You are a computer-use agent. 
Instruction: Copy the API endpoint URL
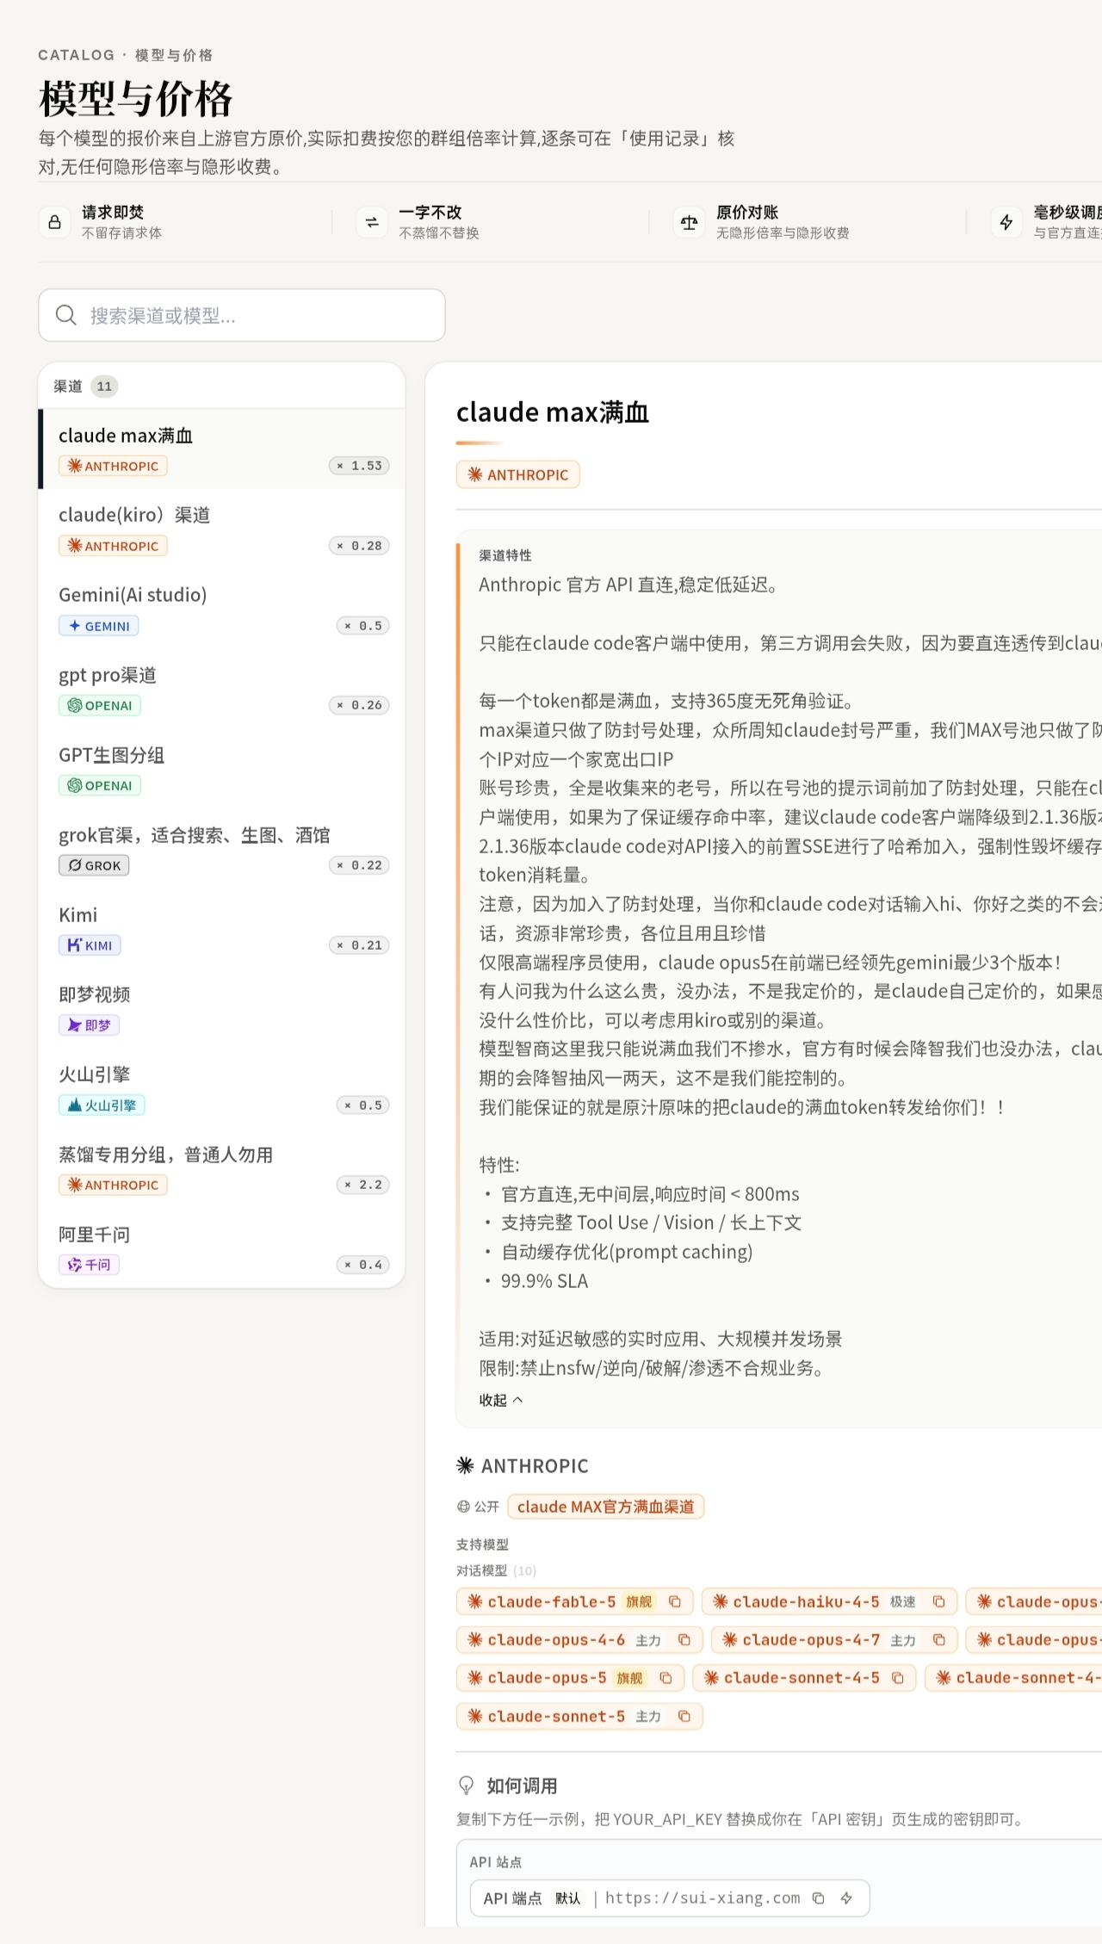[819, 1898]
